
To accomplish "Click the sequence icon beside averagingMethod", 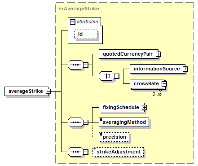I will (x=75, y=122).
